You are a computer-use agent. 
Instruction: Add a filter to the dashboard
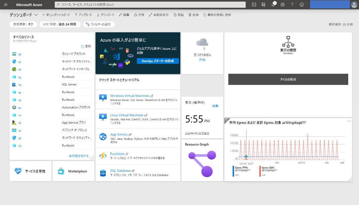pyautogui.click(x=98, y=24)
